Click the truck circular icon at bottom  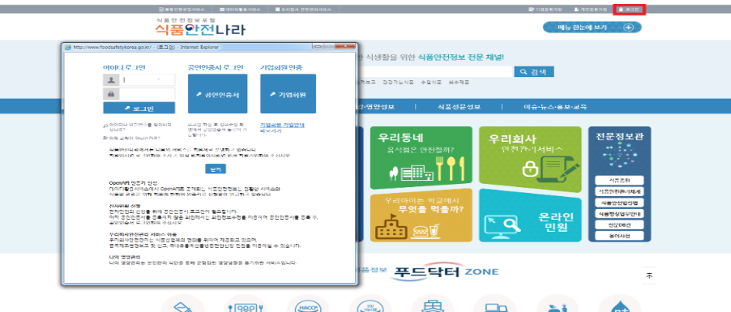pyautogui.click(x=494, y=304)
